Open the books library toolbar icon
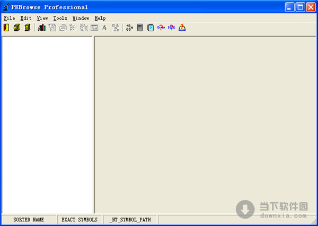Screen dimensions: 318x226 coord(41,28)
